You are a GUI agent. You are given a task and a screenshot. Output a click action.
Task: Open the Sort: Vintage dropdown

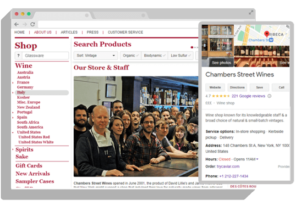pyautogui.click(x=96, y=56)
